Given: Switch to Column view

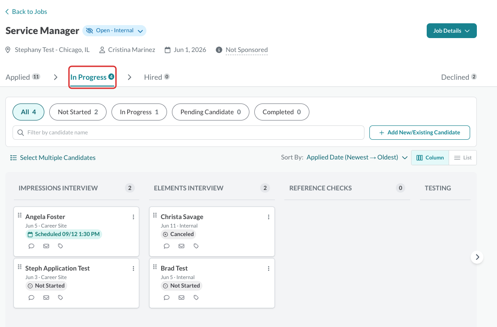Looking at the screenshot, I should pos(430,158).
